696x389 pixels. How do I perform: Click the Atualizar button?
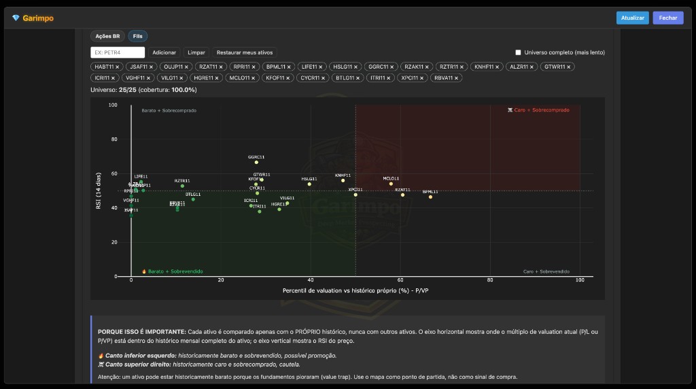633,18
